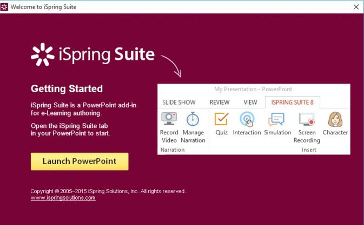Click the copyright notice text
This screenshot has height=225, width=364.
click(x=108, y=191)
